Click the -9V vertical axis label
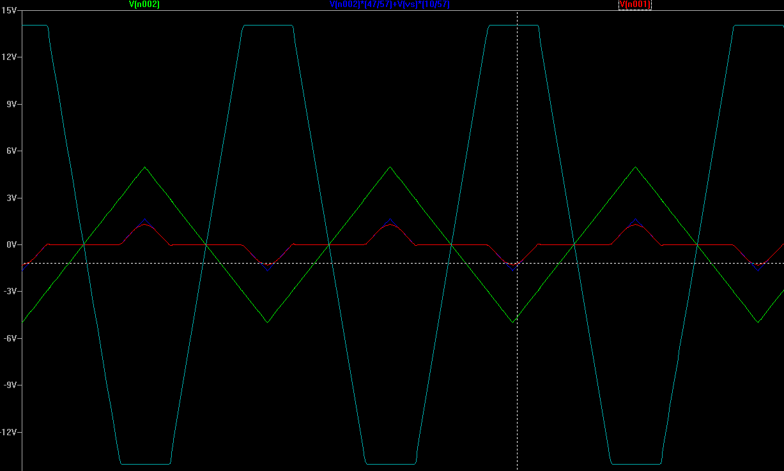Viewport: 784px width, 471px height. point(9,385)
